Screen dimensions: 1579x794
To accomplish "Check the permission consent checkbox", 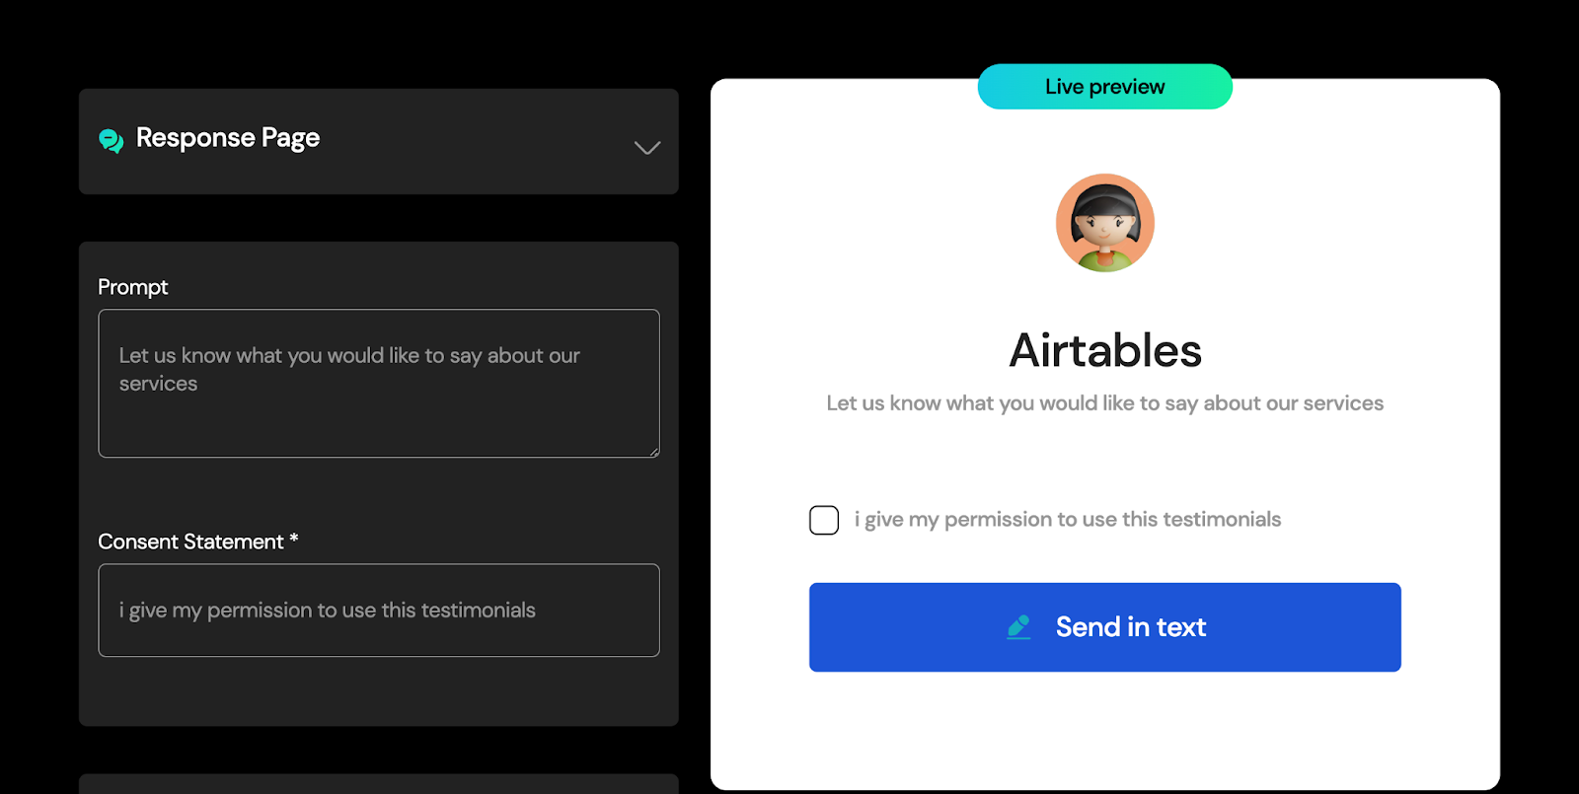I will click(x=824, y=520).
